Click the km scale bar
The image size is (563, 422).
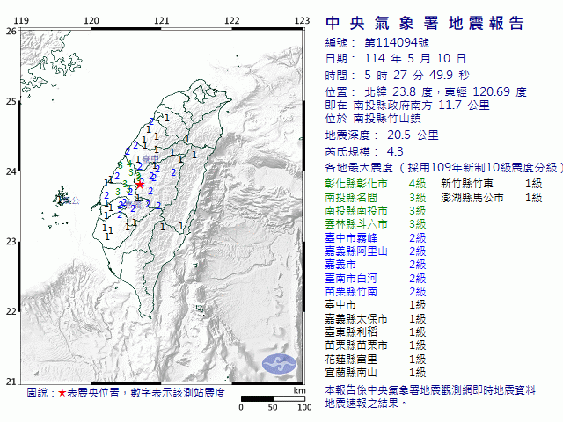tap(273, 398)
